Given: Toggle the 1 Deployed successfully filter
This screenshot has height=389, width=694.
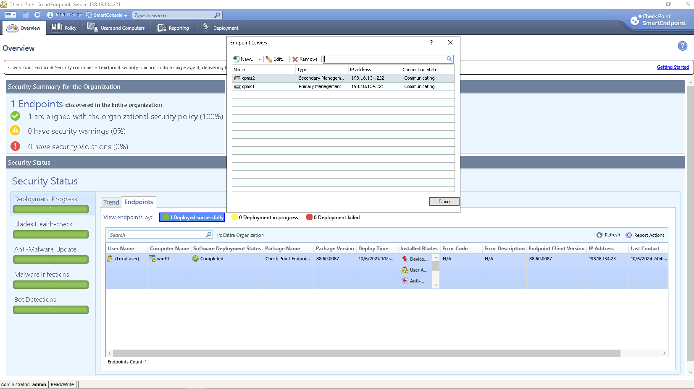Looking at the screenshot, I should click(192, 217).
